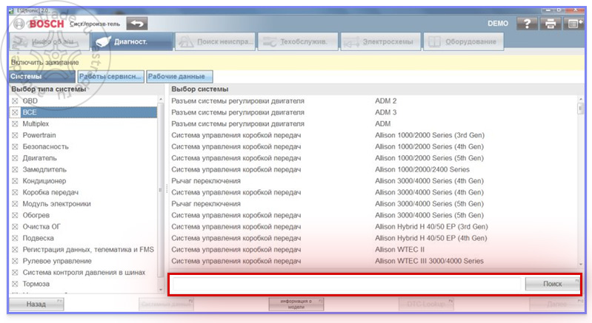The width and height of the screenshot is (592, 323).
Task: Toggle the Безопасность checkbox
Action: (x=15, y=146)
